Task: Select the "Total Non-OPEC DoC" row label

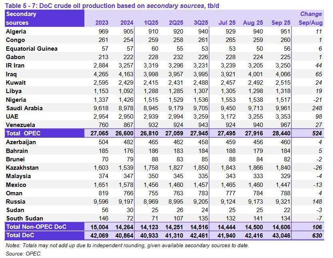Action: point(34,227)
